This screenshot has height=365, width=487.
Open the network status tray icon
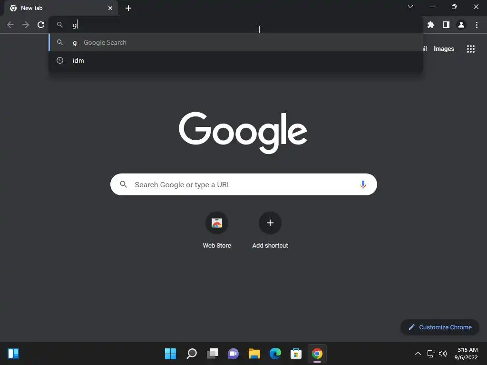[x=431, y=354]
